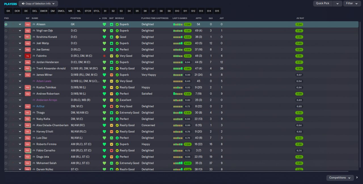Toggle the picked checkmark for Alisson

click(x=6, y=24)
